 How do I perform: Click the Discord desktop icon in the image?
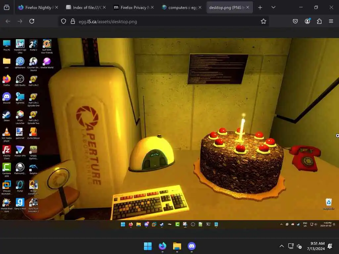(x=7, y=98)
